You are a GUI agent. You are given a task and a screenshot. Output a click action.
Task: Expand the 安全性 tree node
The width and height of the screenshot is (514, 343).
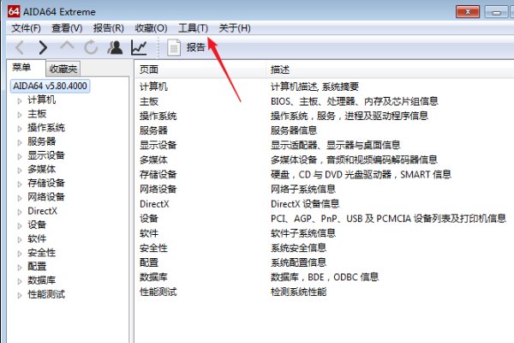click(20, 254)
